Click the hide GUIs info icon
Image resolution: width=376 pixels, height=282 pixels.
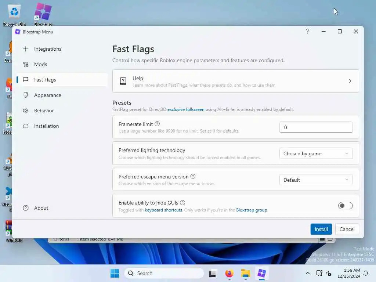pos(182,203)
